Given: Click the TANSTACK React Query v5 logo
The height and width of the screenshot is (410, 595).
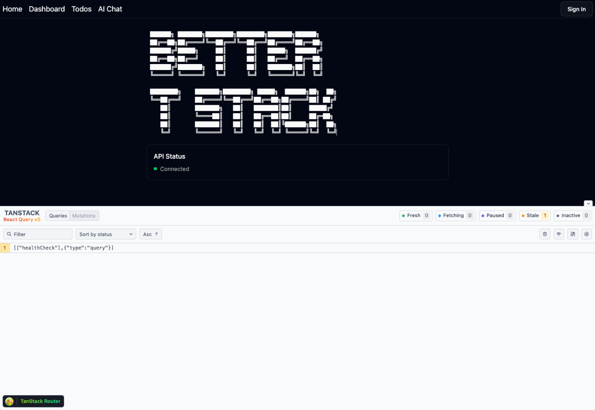Looking at the screenshot, I should 22,216.
